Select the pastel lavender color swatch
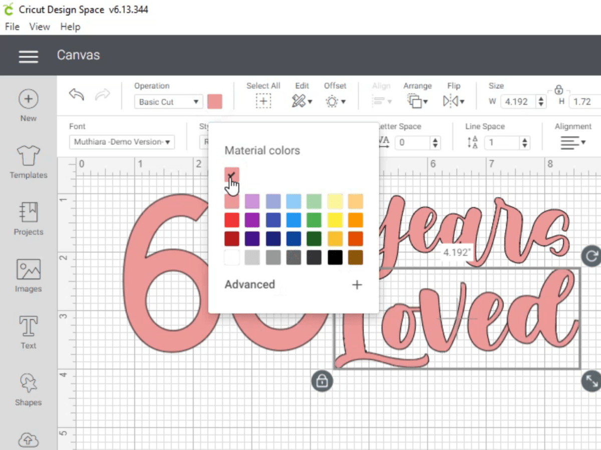 point(252,201)
